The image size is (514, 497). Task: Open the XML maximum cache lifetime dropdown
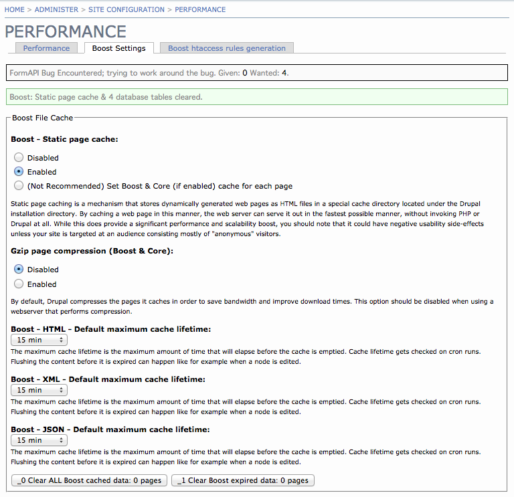tap(39, 390)
